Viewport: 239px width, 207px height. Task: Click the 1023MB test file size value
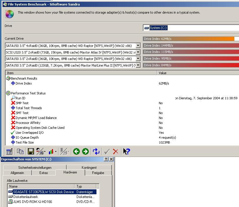[164, 142]
